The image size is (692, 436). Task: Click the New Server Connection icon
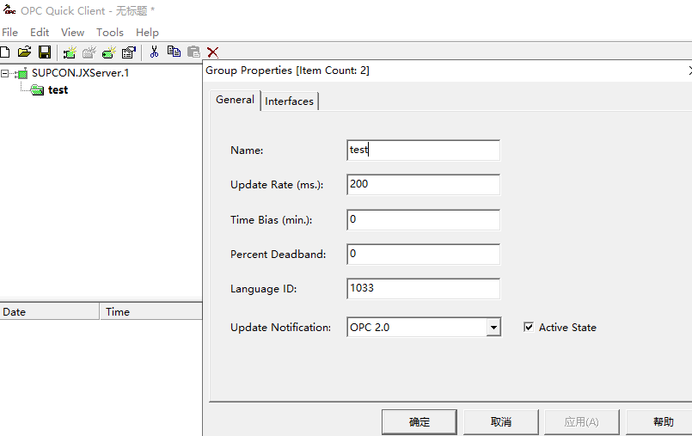tap(70, 52)
